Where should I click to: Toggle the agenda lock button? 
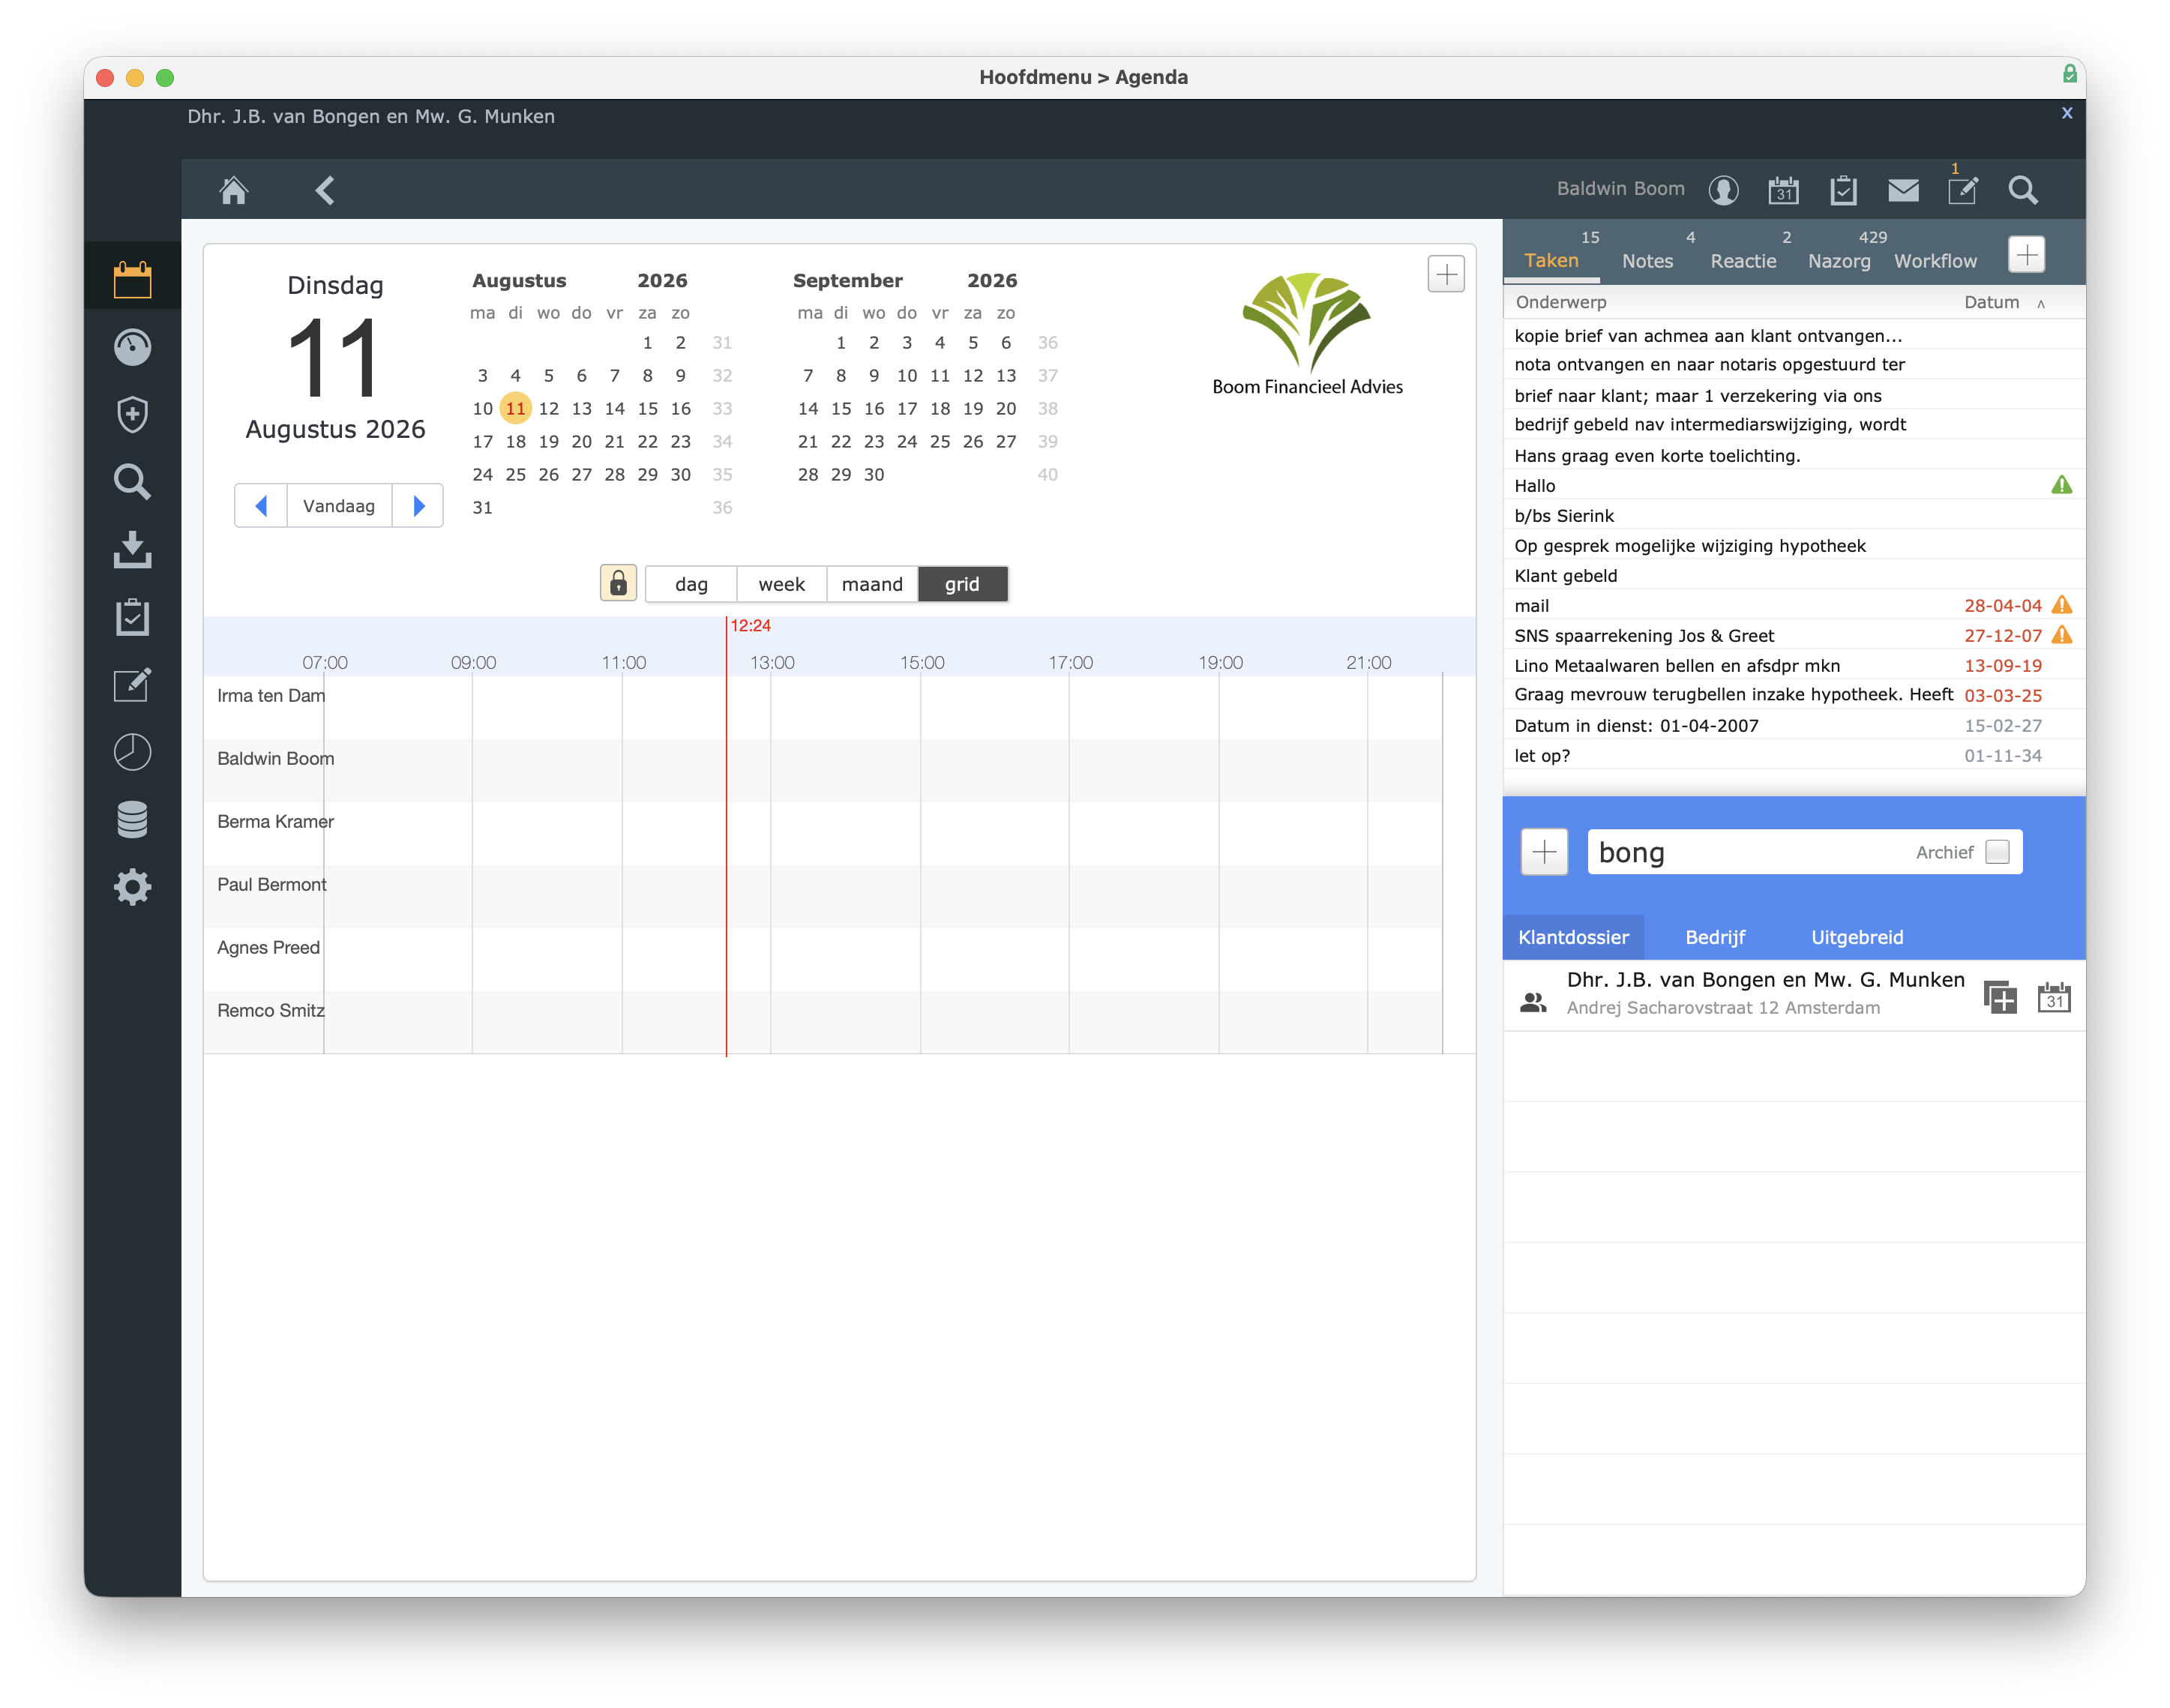(x=618, y=583)
